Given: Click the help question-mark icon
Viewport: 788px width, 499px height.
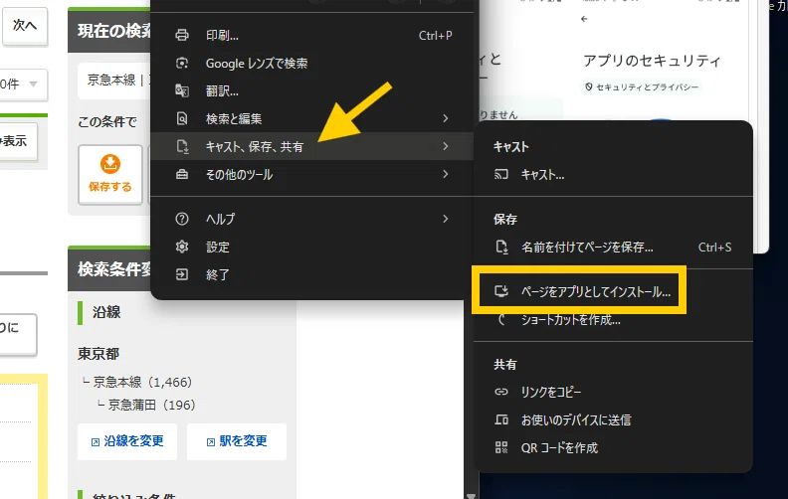Looking at the screenshot, I should (182, 219).
